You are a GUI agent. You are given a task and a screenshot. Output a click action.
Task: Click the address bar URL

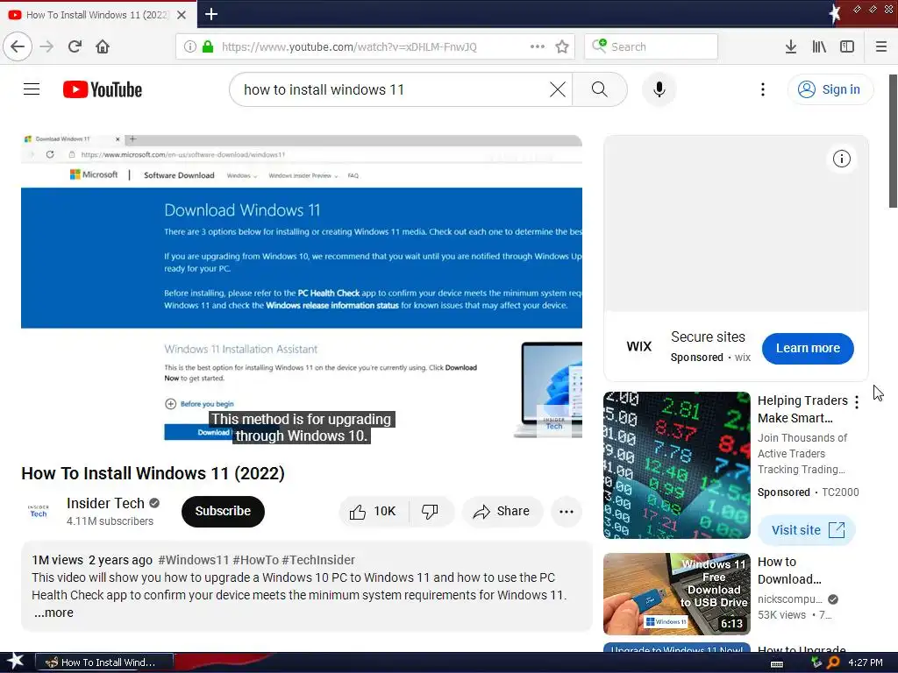(x=349, y=47)
